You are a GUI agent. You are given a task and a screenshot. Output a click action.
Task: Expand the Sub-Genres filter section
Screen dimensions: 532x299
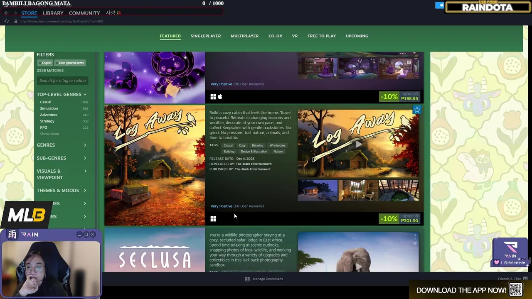click(x=62, y=158)
